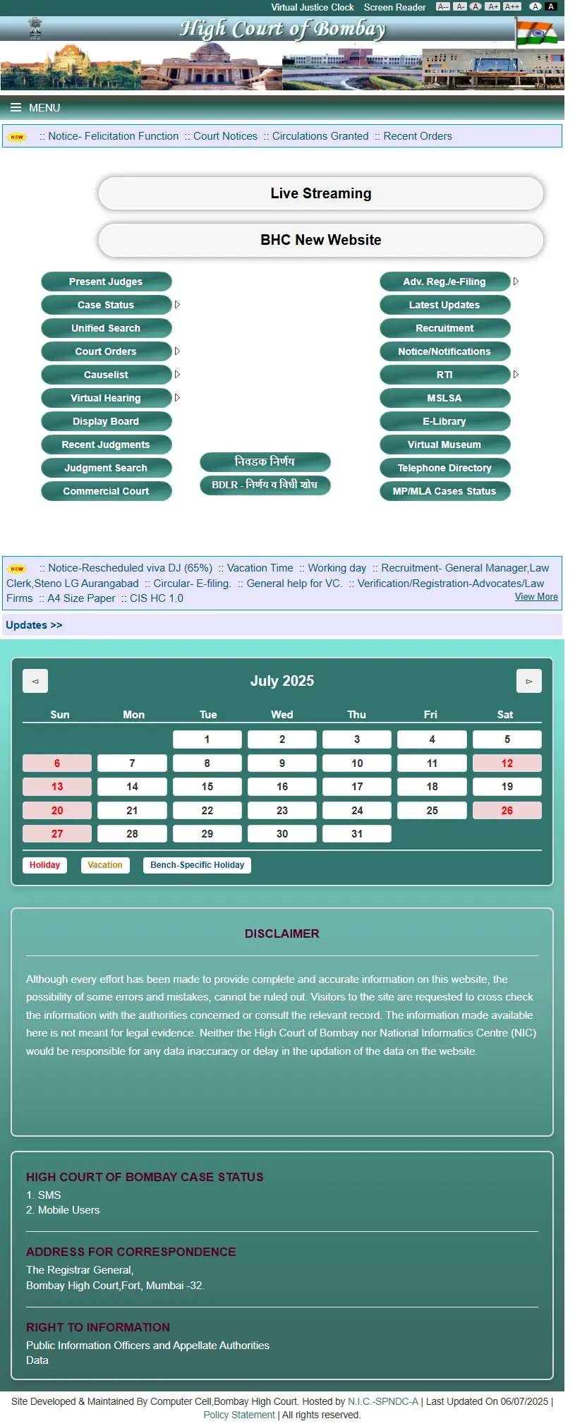Open Latest Updates menu item
Screen dimensions: 575x1426
[x=445, y=305]
